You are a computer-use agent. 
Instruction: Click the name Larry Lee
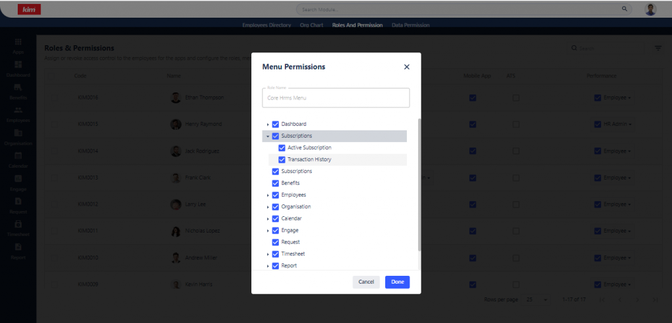196,204
